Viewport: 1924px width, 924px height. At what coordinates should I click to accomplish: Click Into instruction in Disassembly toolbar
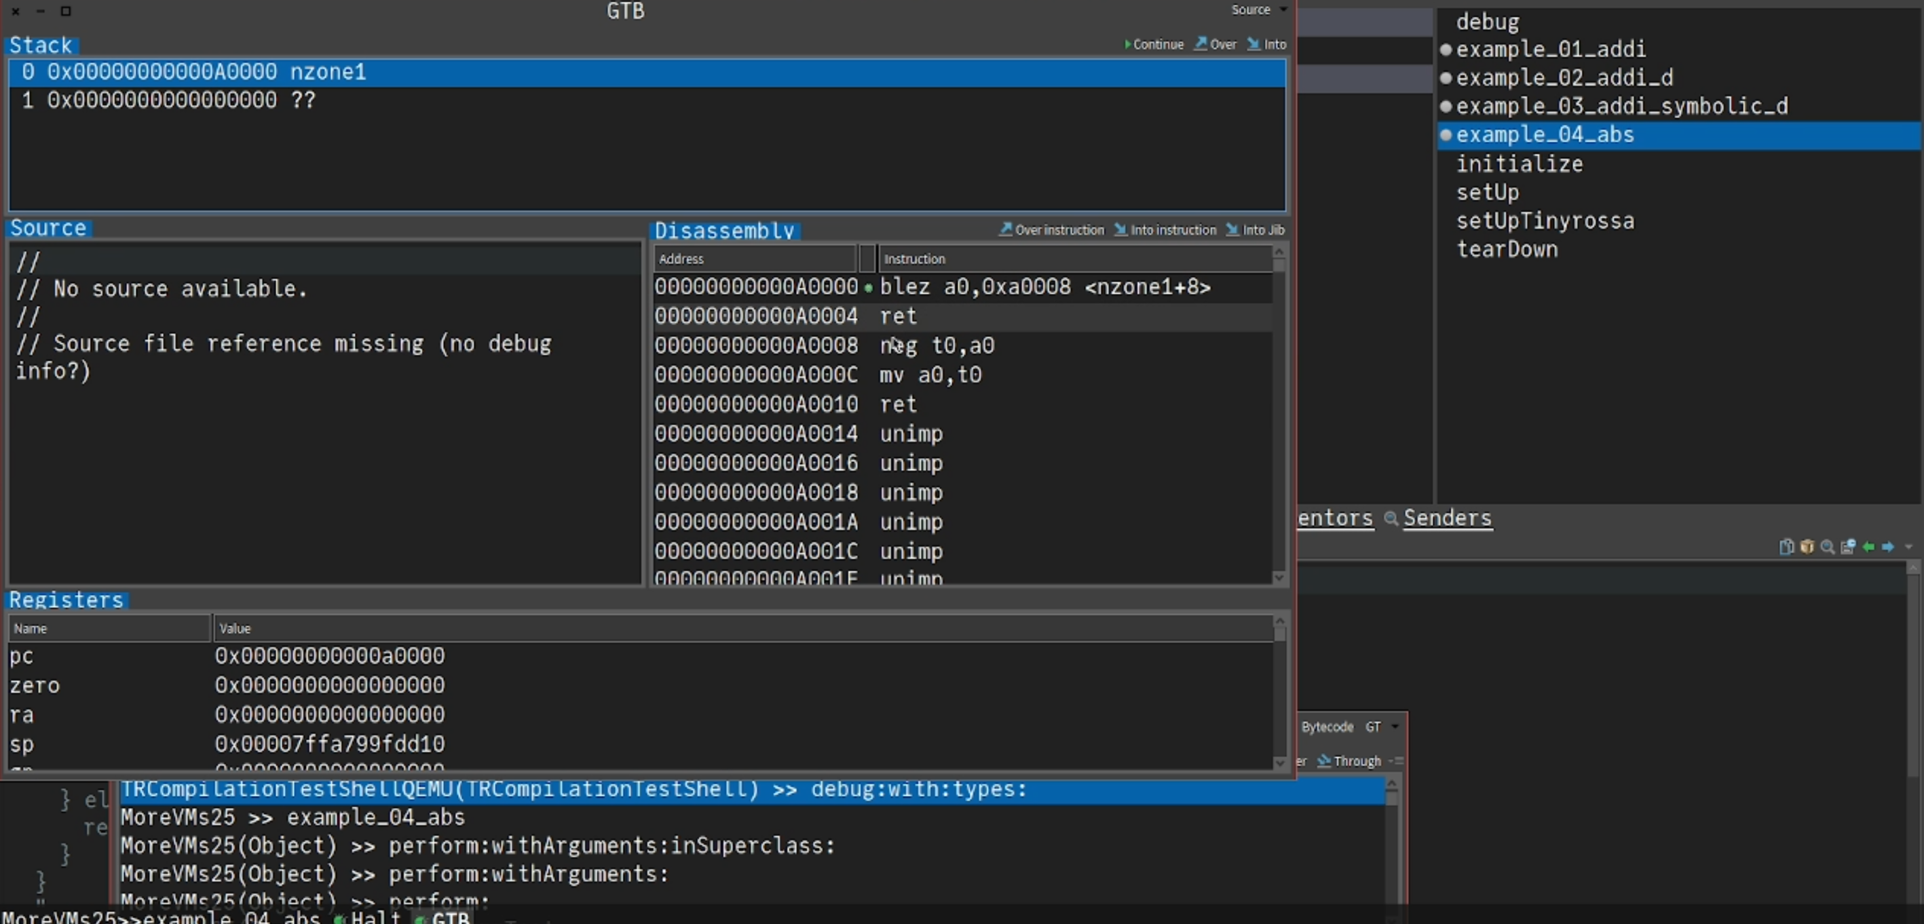coord(1165,230)
